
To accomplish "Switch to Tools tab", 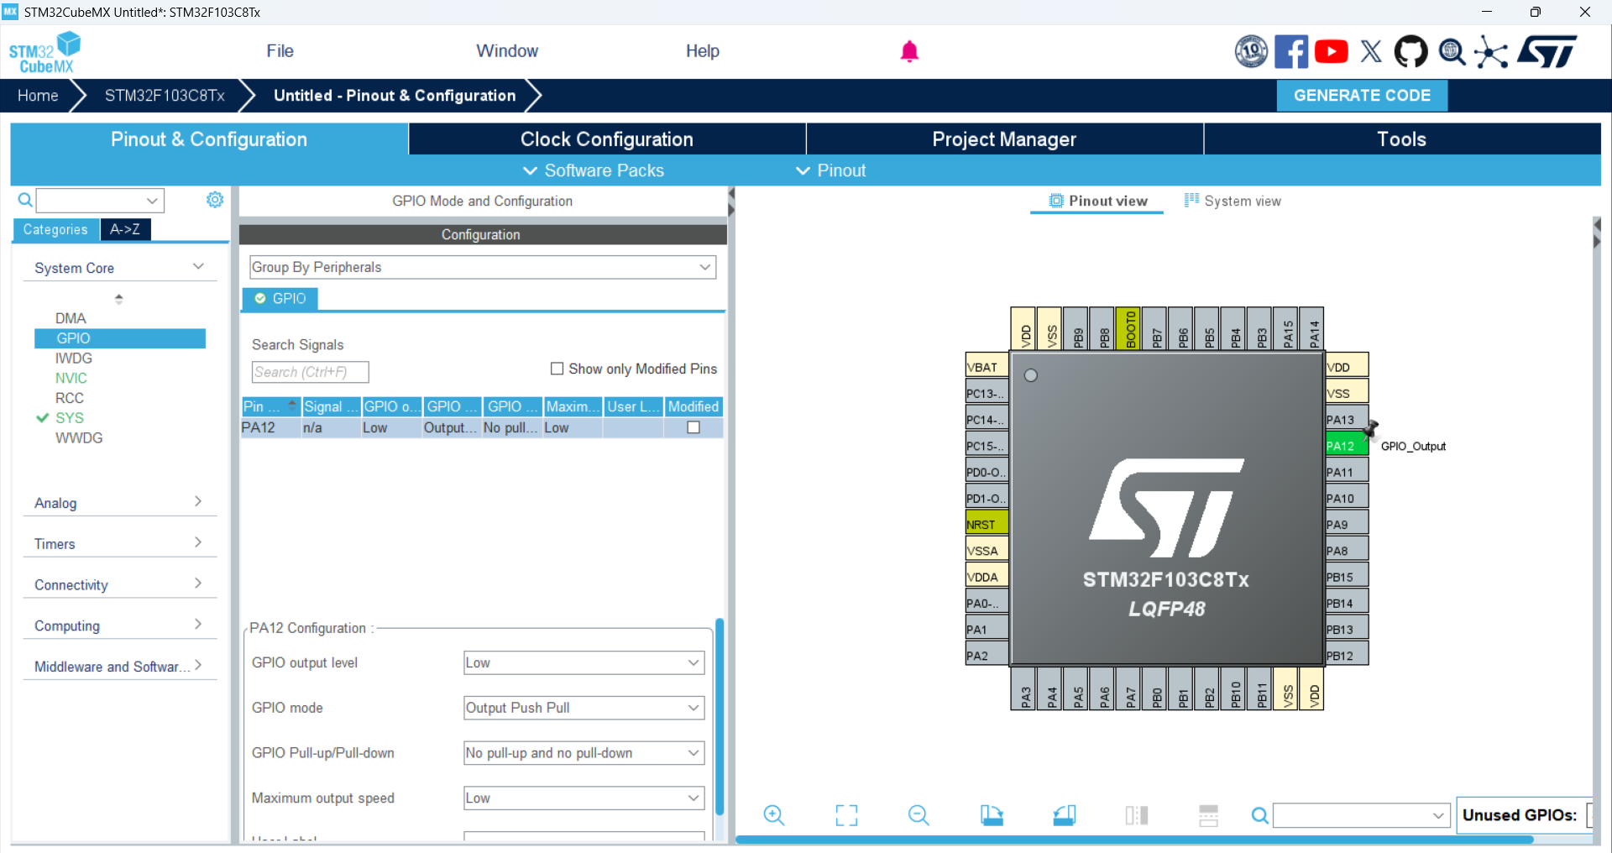I will (x=1401, y=139).
